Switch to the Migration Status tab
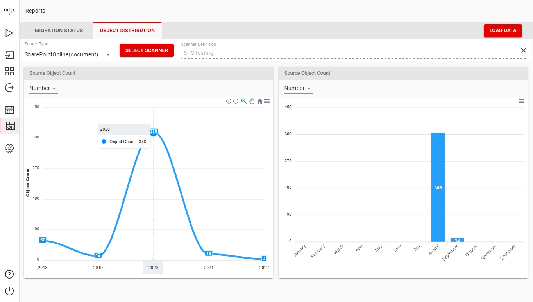Viewport: 533px width, 302px height. 59,31
